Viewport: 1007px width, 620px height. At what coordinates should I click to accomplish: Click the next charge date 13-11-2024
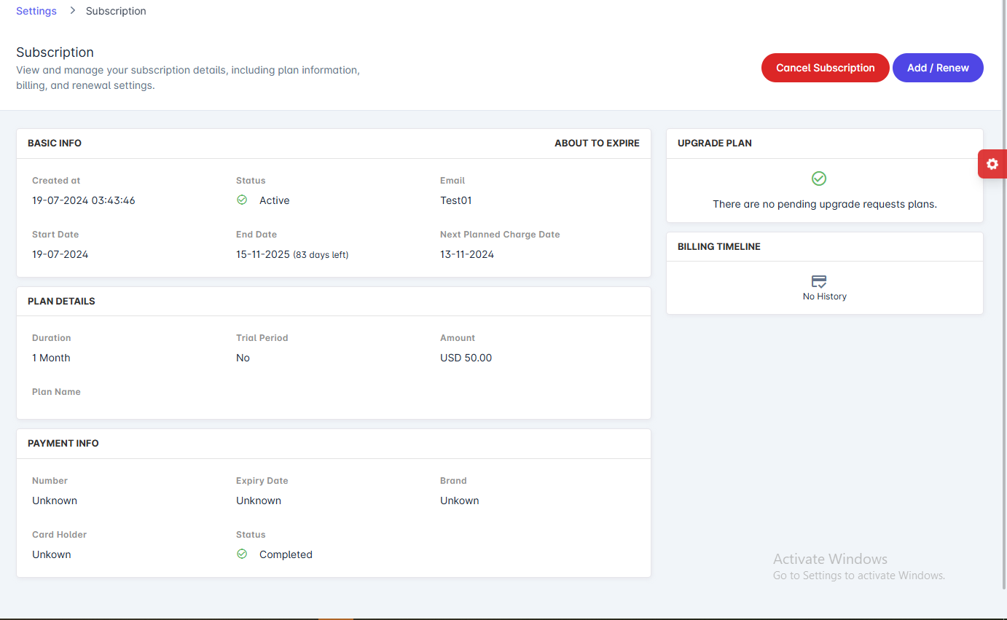click(x=467, y=254)
